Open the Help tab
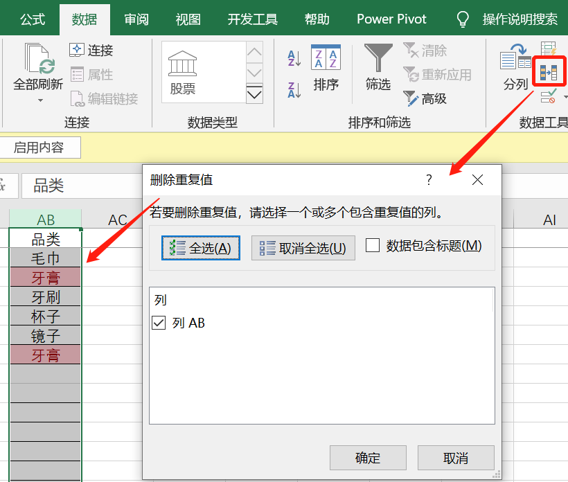Image resolution: width=568 pixels, height=482 pixels. pos(317,19)
